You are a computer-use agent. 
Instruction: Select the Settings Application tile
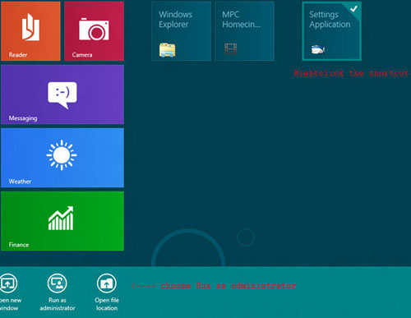click(332, 31)
